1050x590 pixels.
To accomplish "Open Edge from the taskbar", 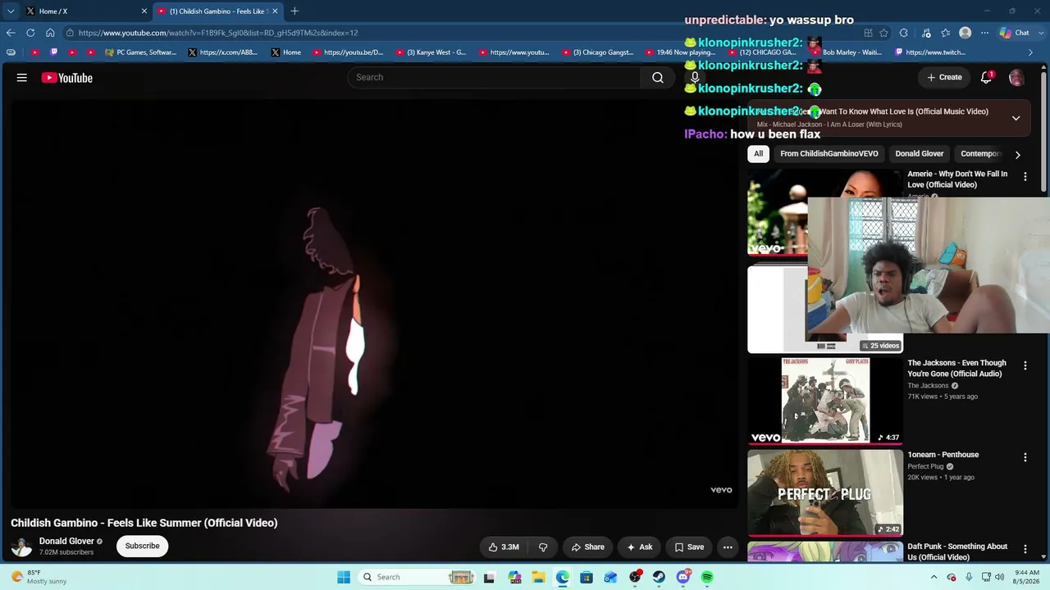I will (563, 577).
